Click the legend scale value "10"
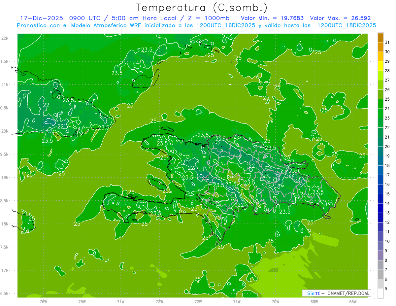The image size is (396, 306). click(x=387, y=241)
